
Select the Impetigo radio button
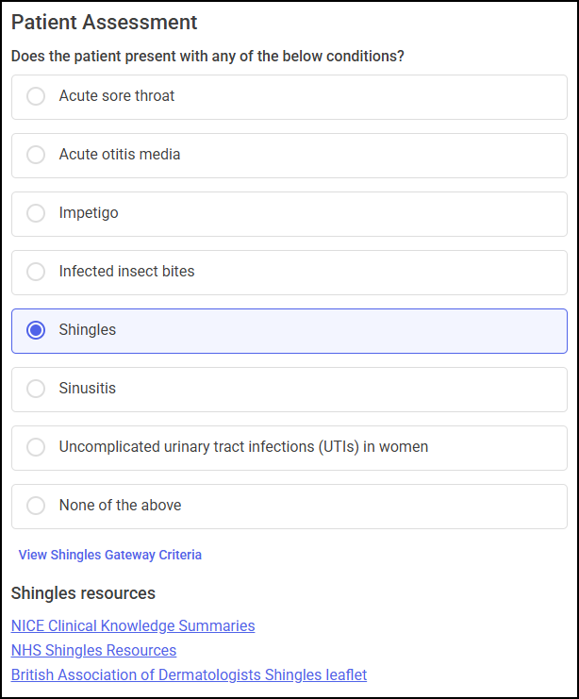click(36, 213)
